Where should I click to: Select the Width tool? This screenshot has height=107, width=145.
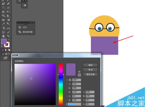click(x=3, y=12)
